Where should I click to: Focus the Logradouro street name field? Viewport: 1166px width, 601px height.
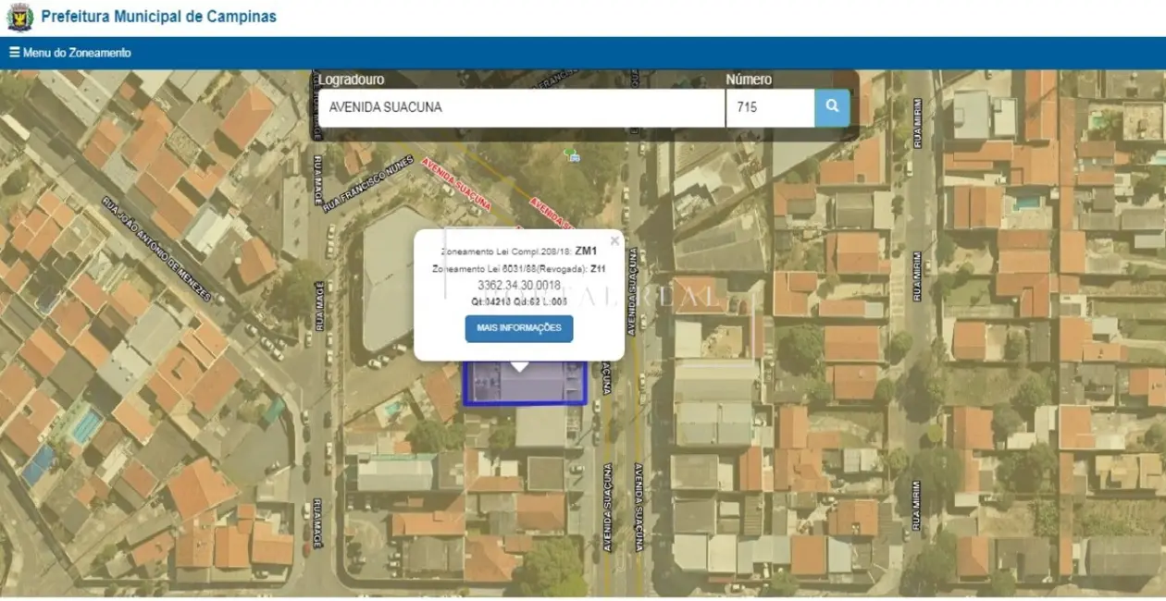click(522, 107)
